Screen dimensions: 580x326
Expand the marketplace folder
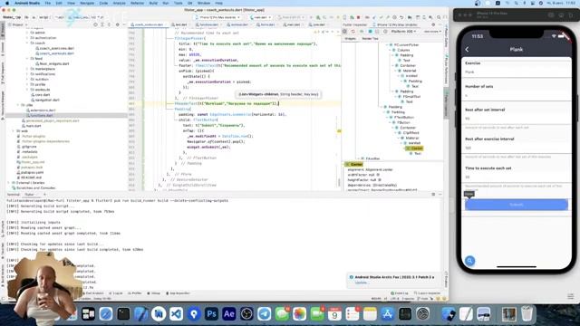[x=27, y=69]
